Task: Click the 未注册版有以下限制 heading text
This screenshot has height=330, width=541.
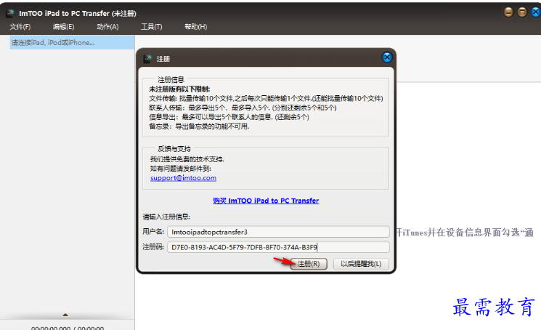Action: [179, 89]
